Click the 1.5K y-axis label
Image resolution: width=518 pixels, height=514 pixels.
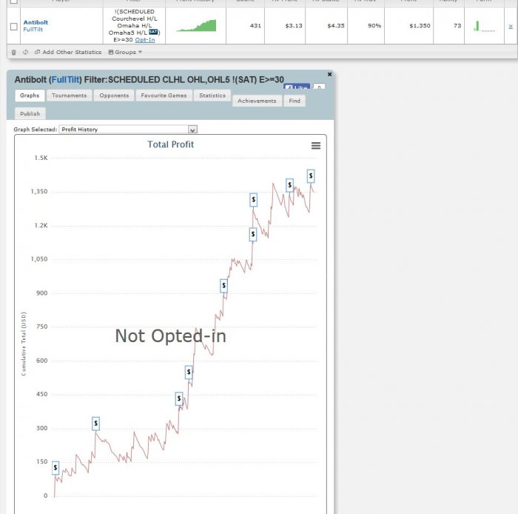(41, 158)
